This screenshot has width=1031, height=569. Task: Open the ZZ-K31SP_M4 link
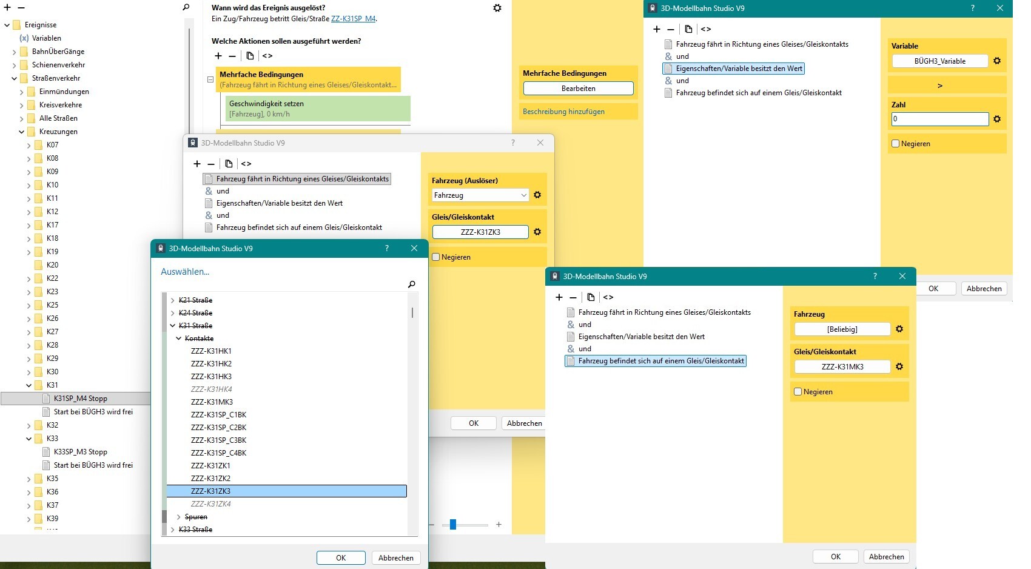pos(353,19)
